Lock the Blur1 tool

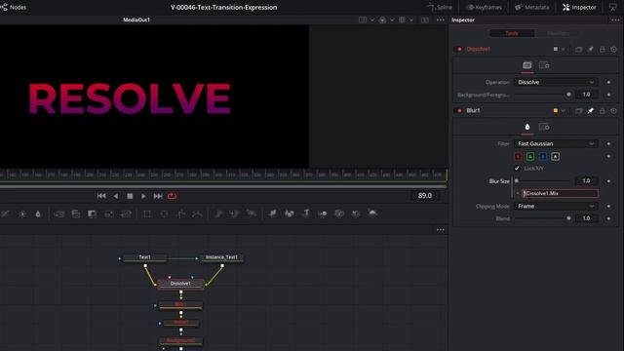pyautogui.click(x=603, y=110)
